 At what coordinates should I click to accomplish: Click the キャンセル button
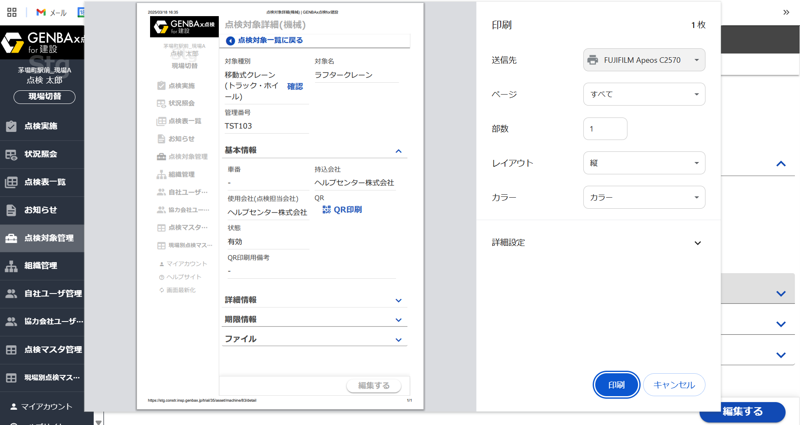tap(674, 385)
